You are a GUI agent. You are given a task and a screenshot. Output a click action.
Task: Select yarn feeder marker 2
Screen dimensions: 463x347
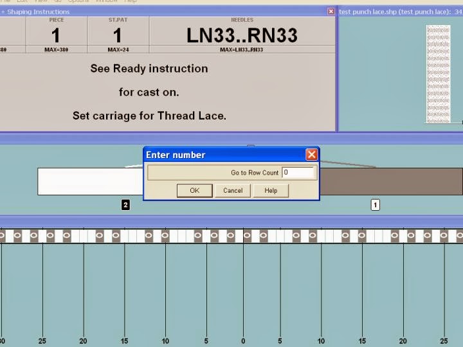[125, 205]
